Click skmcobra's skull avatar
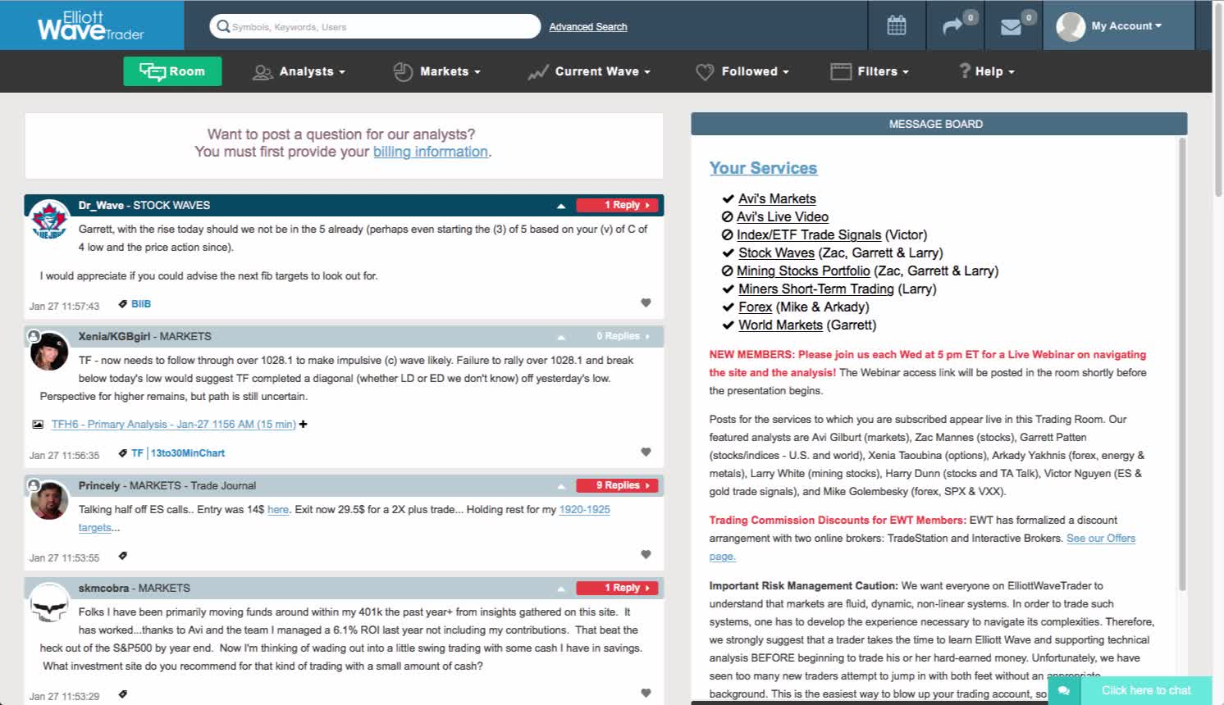 point(49,603)
